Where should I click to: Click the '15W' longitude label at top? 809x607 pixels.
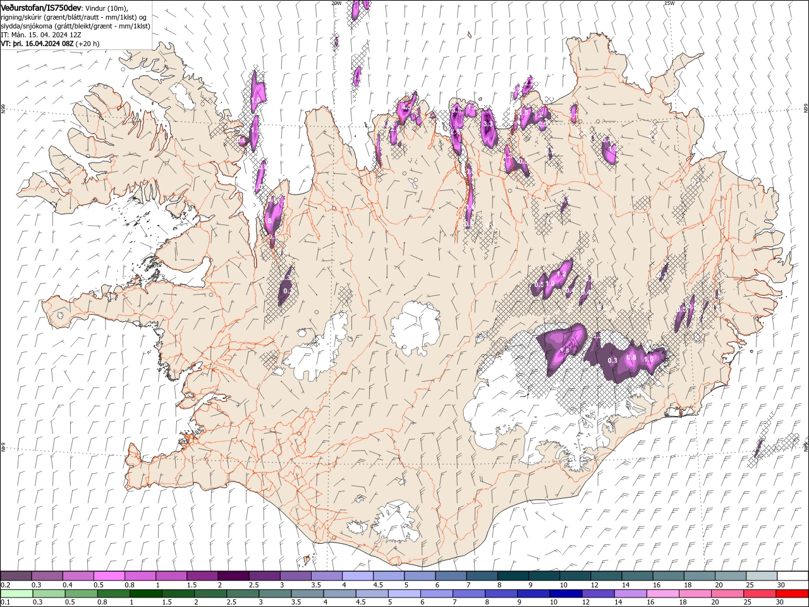pos(669,3)
